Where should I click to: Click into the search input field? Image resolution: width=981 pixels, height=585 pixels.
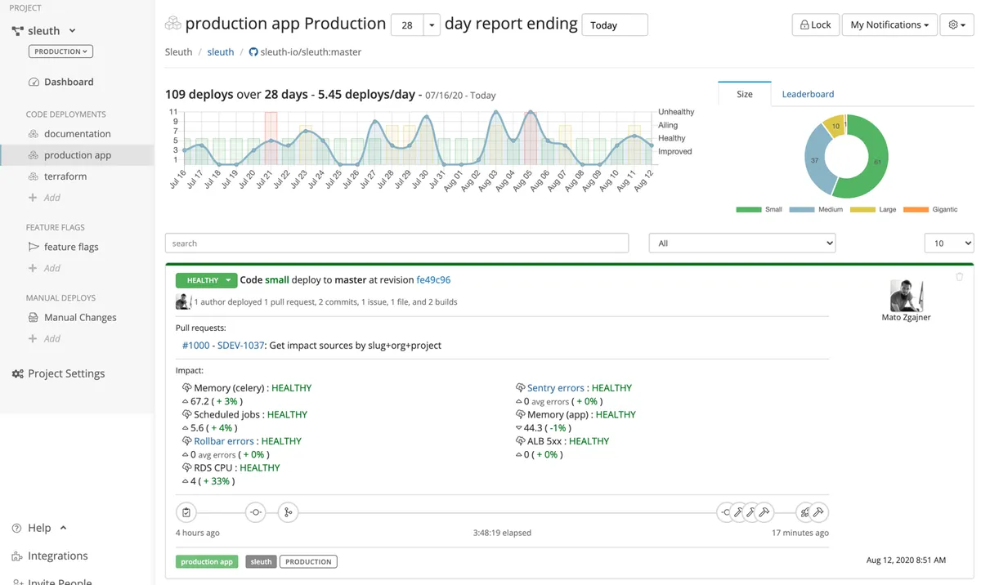pyautogui.click(x=396, y=243)
